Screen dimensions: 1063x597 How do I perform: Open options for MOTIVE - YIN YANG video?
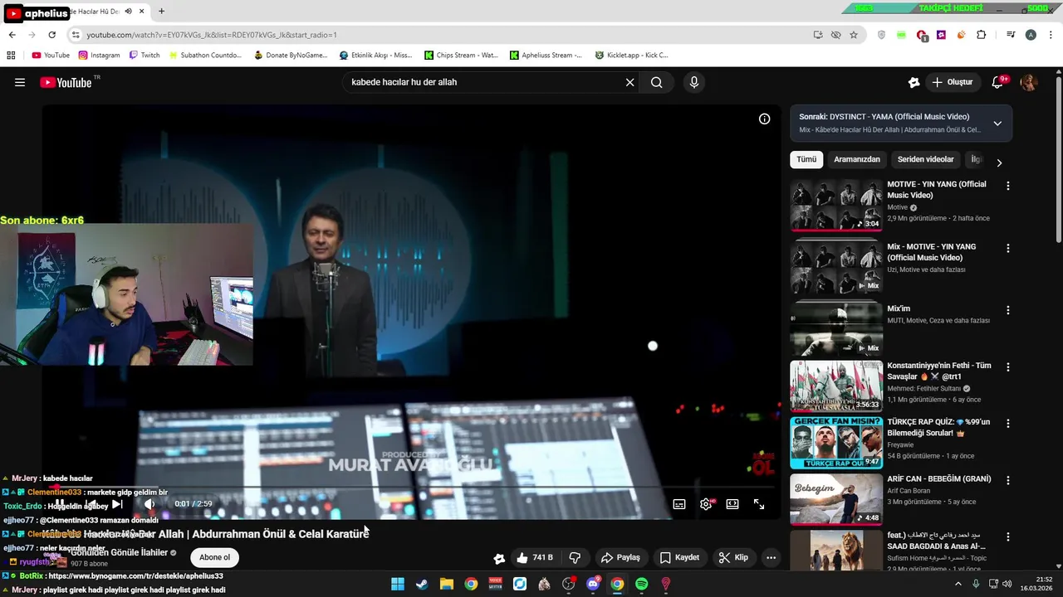click(x=1008, y=186)
